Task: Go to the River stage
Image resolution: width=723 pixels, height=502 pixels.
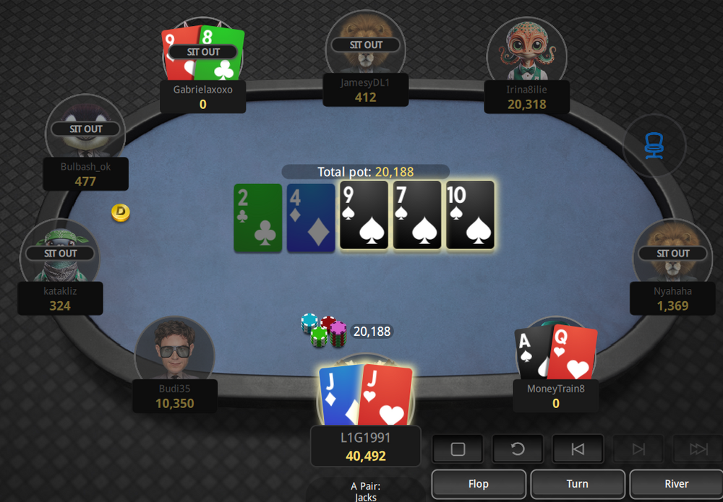Action: 676,483
